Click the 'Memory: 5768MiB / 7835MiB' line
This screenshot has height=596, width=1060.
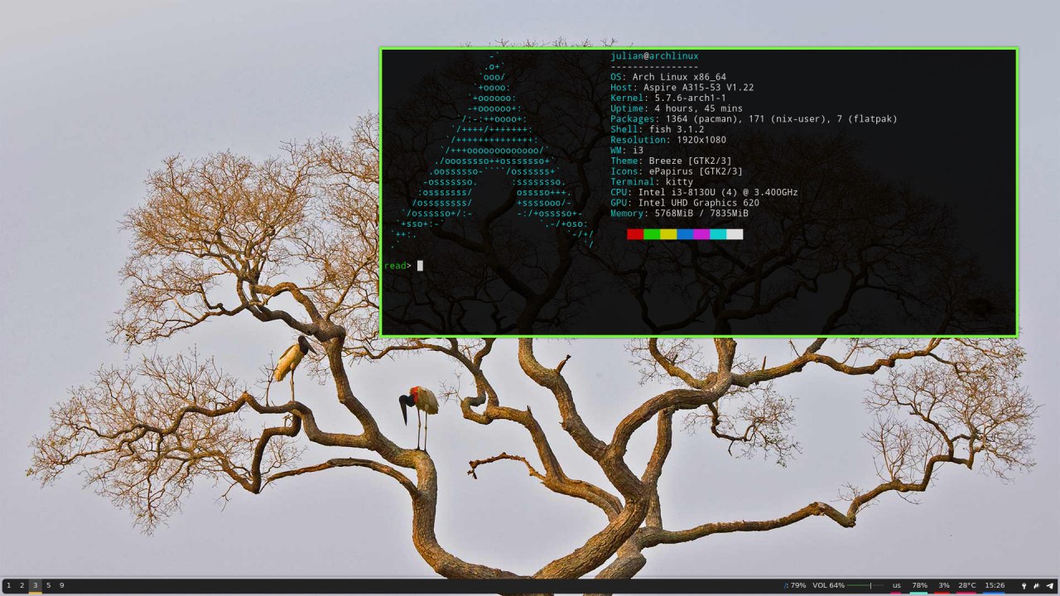(679, 214)
